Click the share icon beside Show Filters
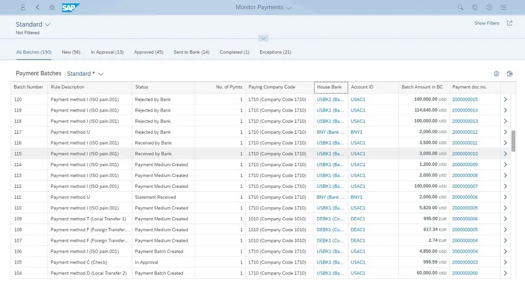525x295 pixels. click(509, 23)
